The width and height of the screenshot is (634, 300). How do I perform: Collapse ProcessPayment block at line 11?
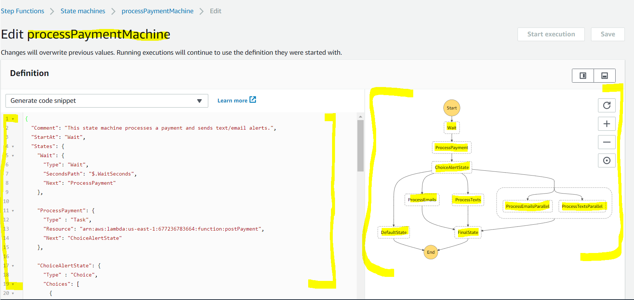[x=13, y=211]
